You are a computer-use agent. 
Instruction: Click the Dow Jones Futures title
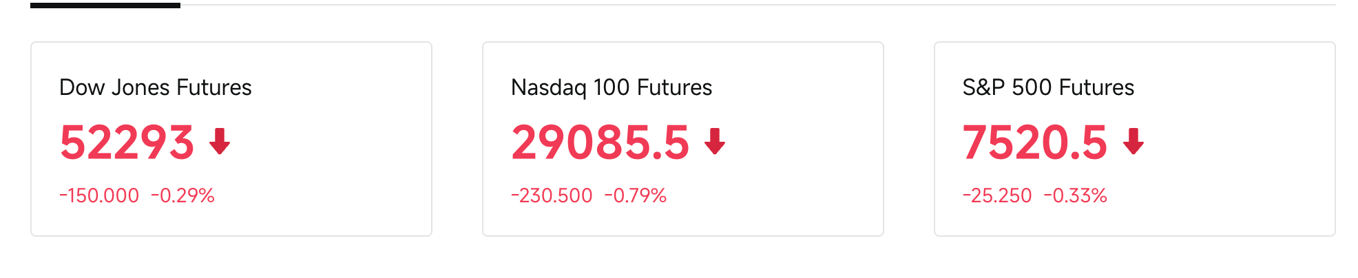tap(156, 87)
